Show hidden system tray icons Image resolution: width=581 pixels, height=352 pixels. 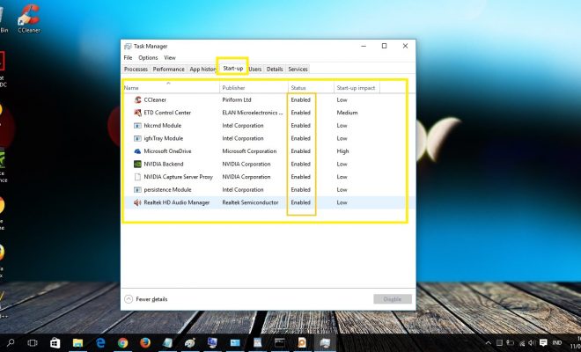coord(489,342)
